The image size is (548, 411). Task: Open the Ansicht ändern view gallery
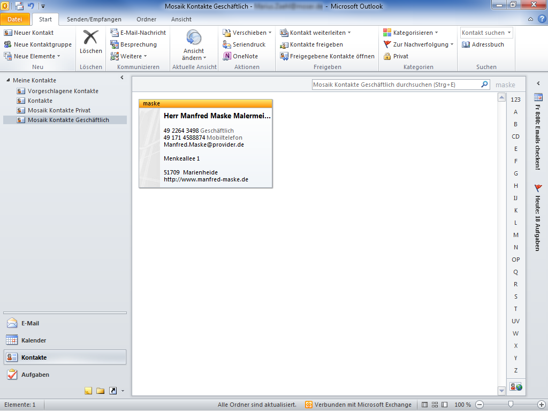pyautogui.click(x=194, y=45)
